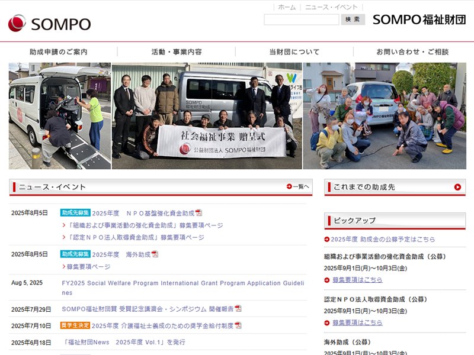Click the PDF icon after ＮＰＯ基盤強化資金助成

tap(198, 213)
